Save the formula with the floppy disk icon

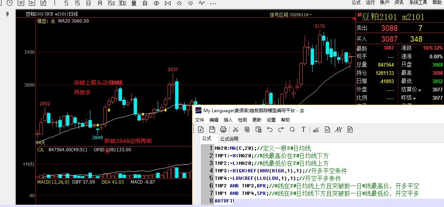[x=212, y=129]
